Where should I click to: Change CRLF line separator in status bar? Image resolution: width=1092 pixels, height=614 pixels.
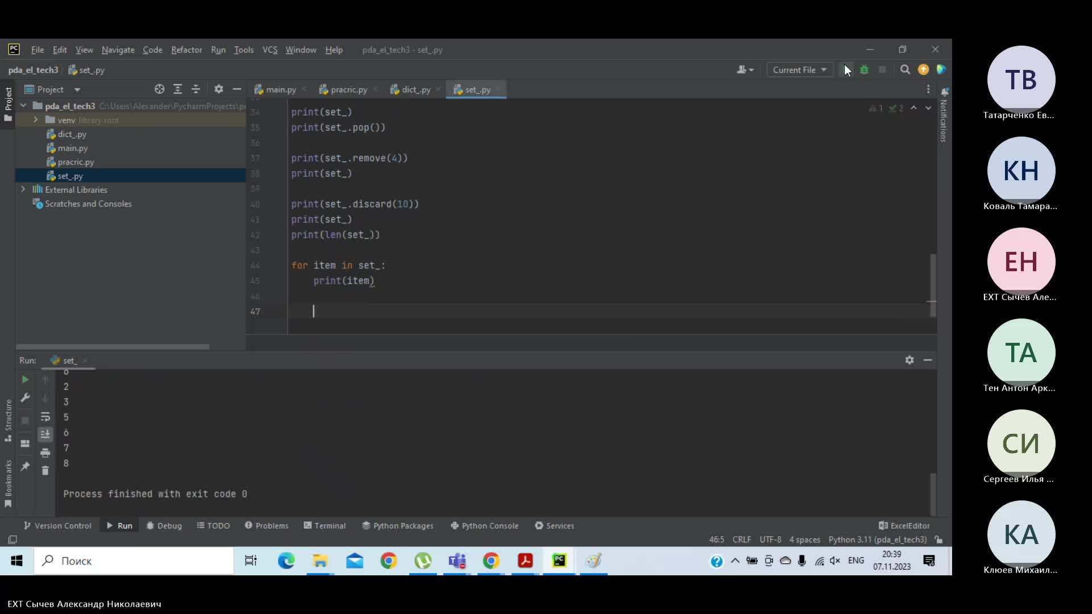(742, 540)
